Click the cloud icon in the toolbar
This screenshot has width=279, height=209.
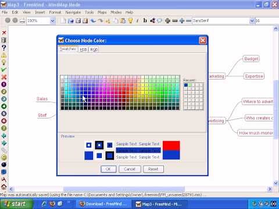(159, 20)
